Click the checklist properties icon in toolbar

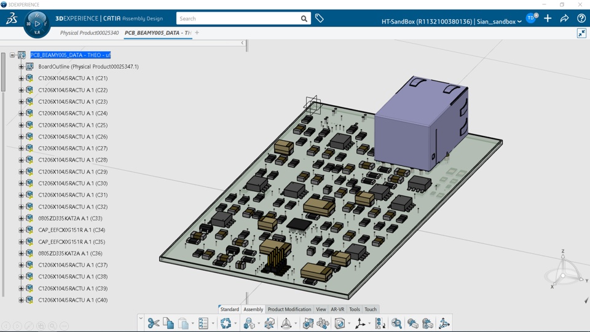click(203, 323)
